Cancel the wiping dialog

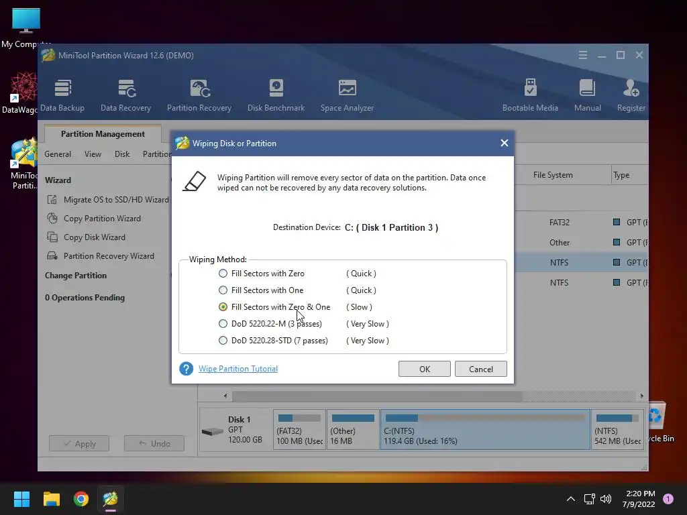point(480,369)
